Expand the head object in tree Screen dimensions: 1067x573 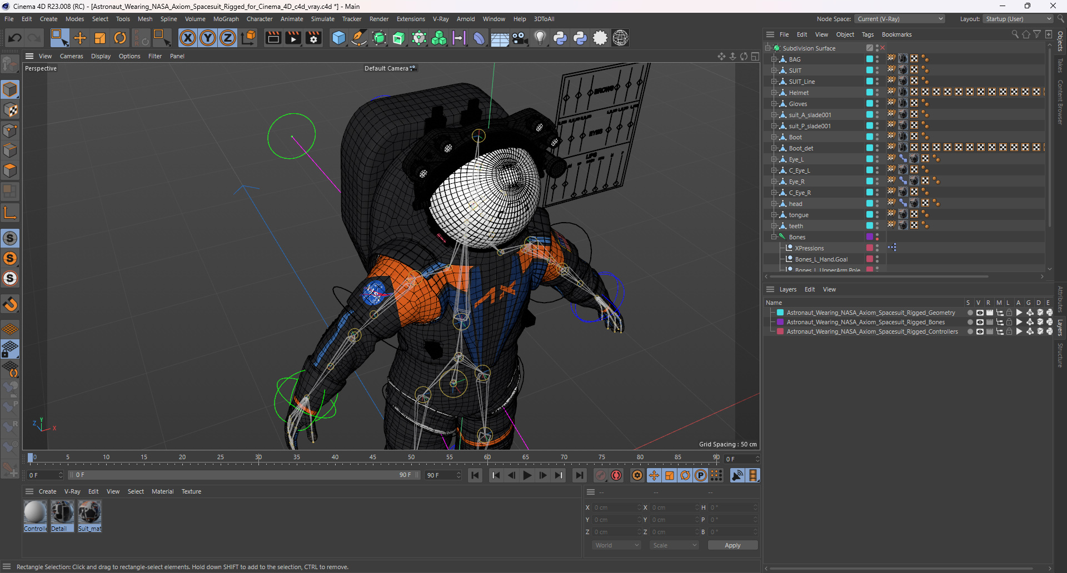pos(774,204)
